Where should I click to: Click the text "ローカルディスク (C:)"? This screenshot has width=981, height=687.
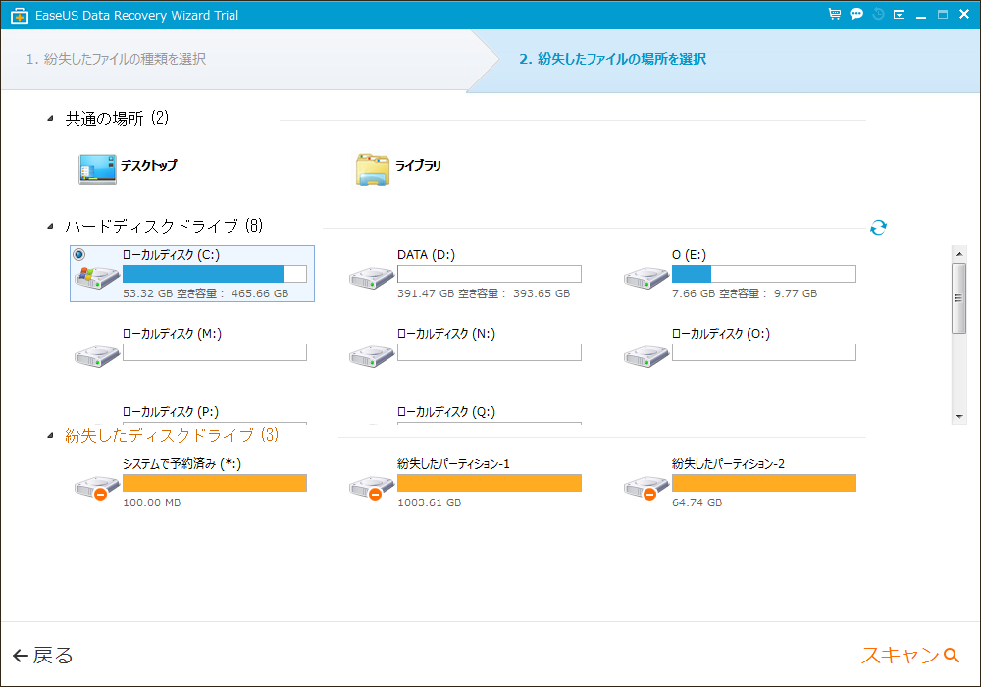[x=171, y=254]
